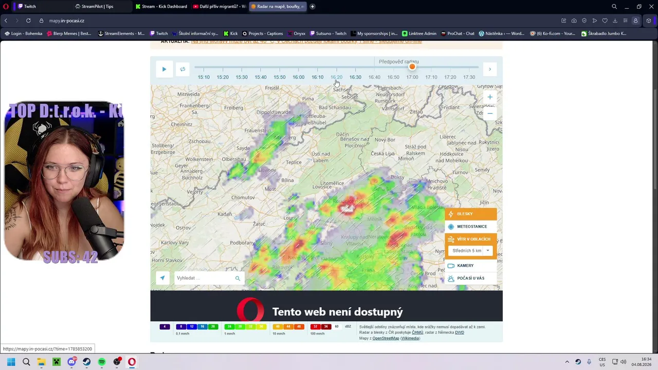Jump to 16:10 on radar timeline
658x370 pixels.
(x=318, y=77)
